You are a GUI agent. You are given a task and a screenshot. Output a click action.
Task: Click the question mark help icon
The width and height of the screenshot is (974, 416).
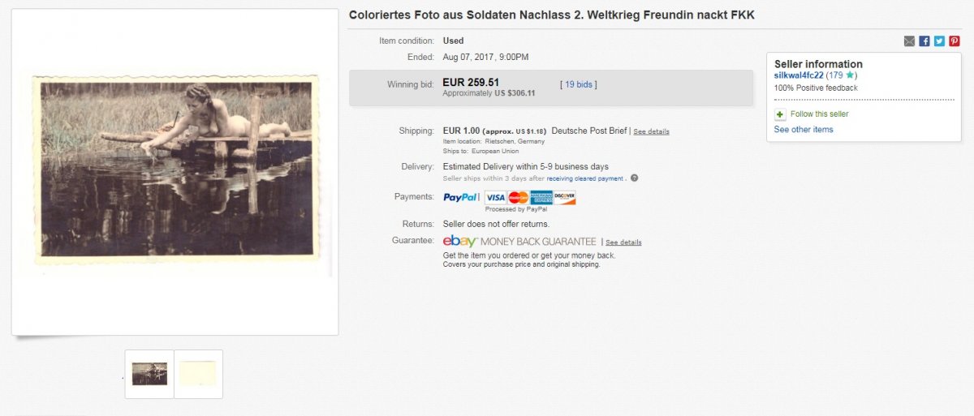[634, 178]
